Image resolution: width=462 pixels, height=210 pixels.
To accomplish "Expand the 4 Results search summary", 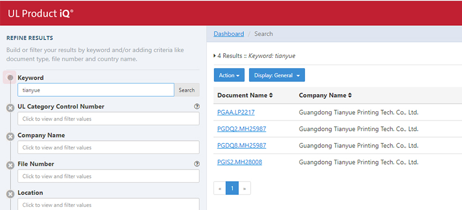I will pyautogui.click(x=215, y=56).
